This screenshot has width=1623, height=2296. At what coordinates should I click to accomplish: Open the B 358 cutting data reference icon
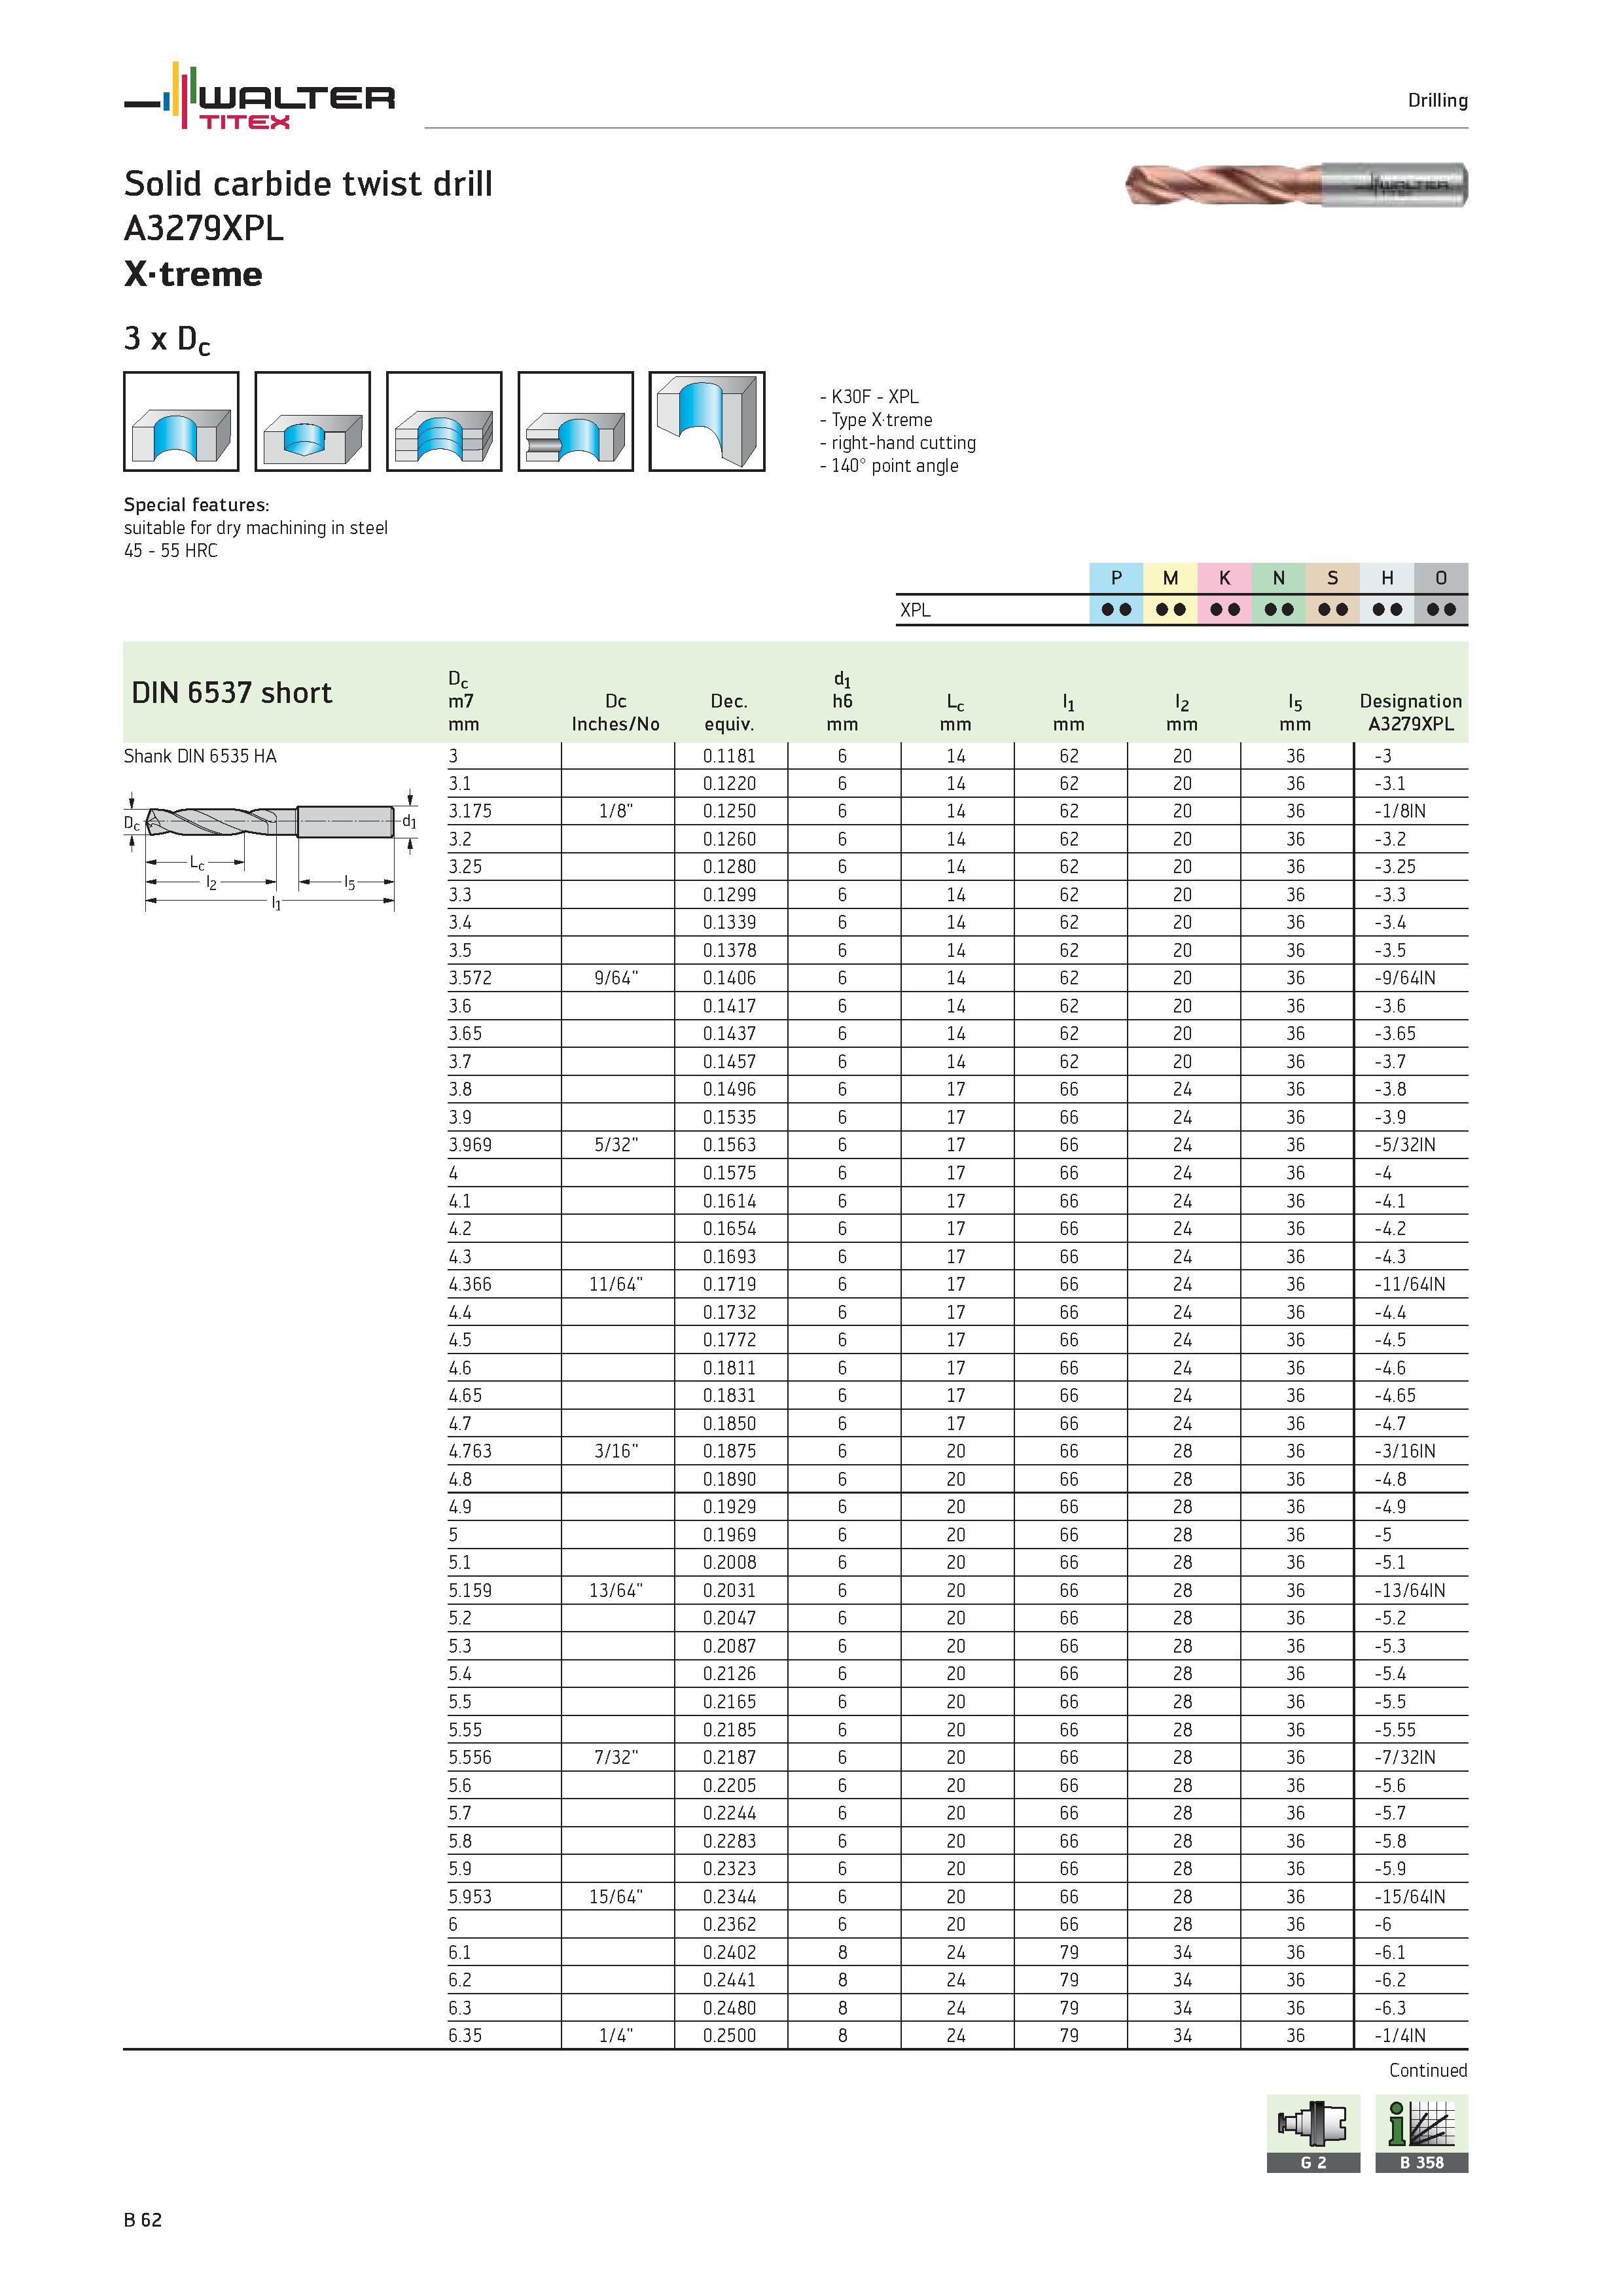1422,2133
